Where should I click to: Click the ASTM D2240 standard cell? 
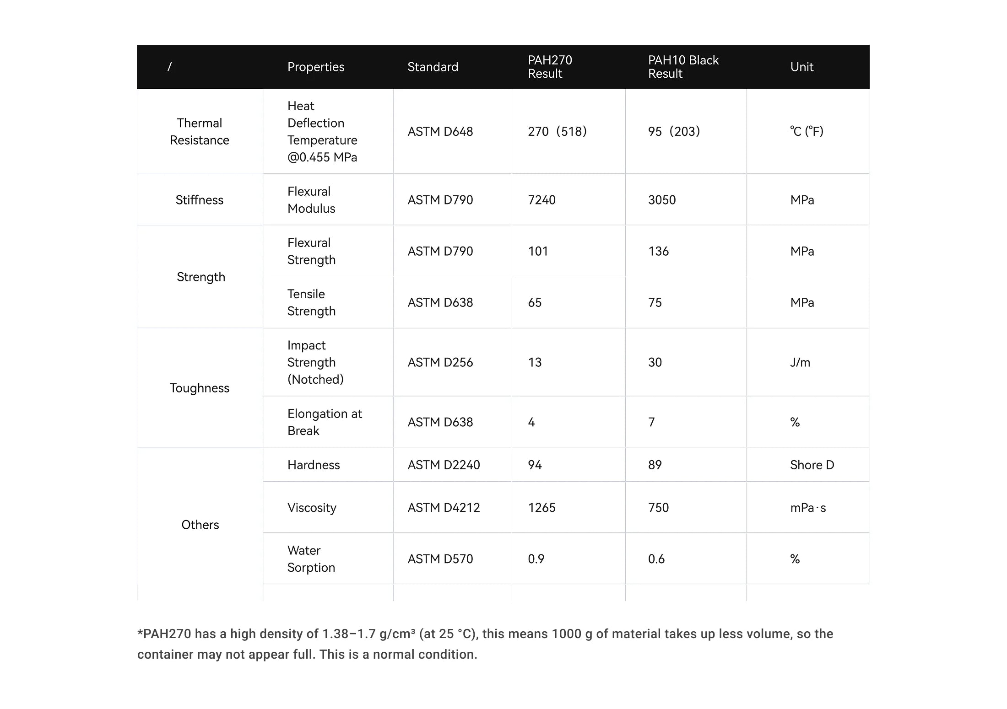point(444,465)
